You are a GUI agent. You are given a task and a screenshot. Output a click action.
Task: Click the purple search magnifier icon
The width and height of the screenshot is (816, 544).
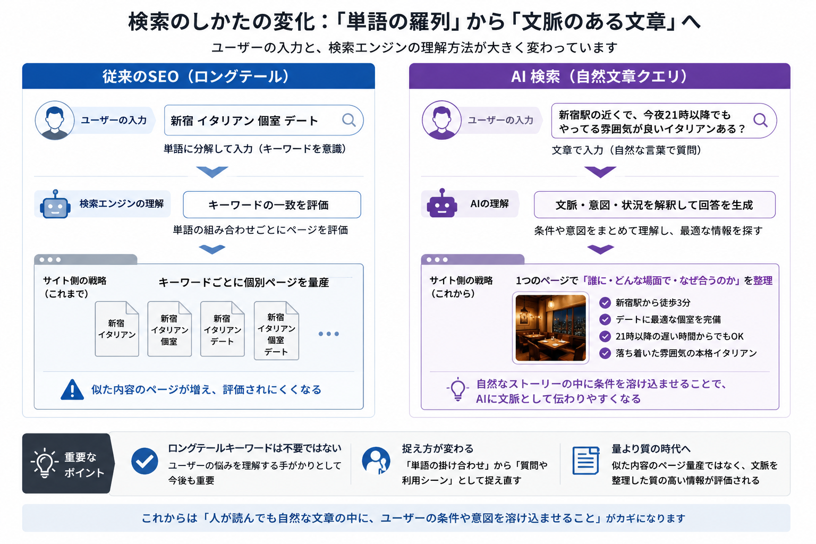click(761, 120)
